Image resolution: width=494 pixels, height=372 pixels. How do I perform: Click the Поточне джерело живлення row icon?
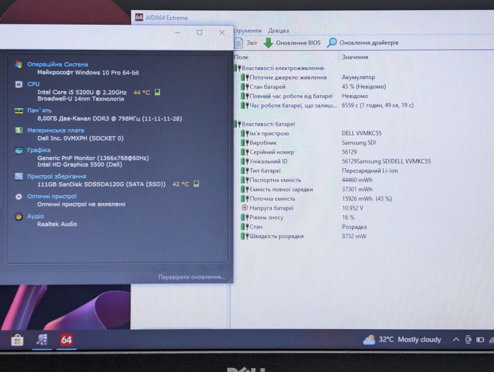point(245,77)
